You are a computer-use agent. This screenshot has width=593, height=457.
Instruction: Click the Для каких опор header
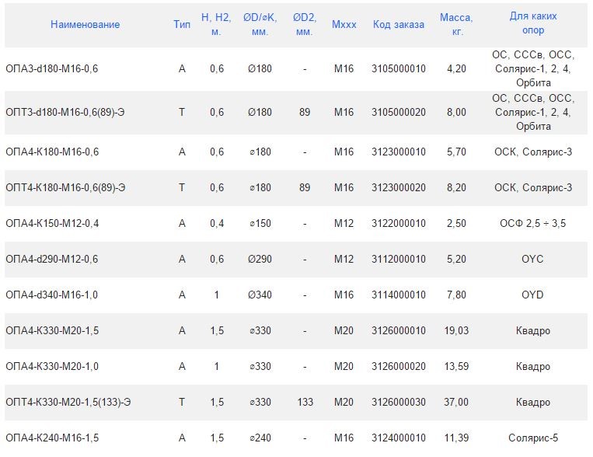coord(533,23)
